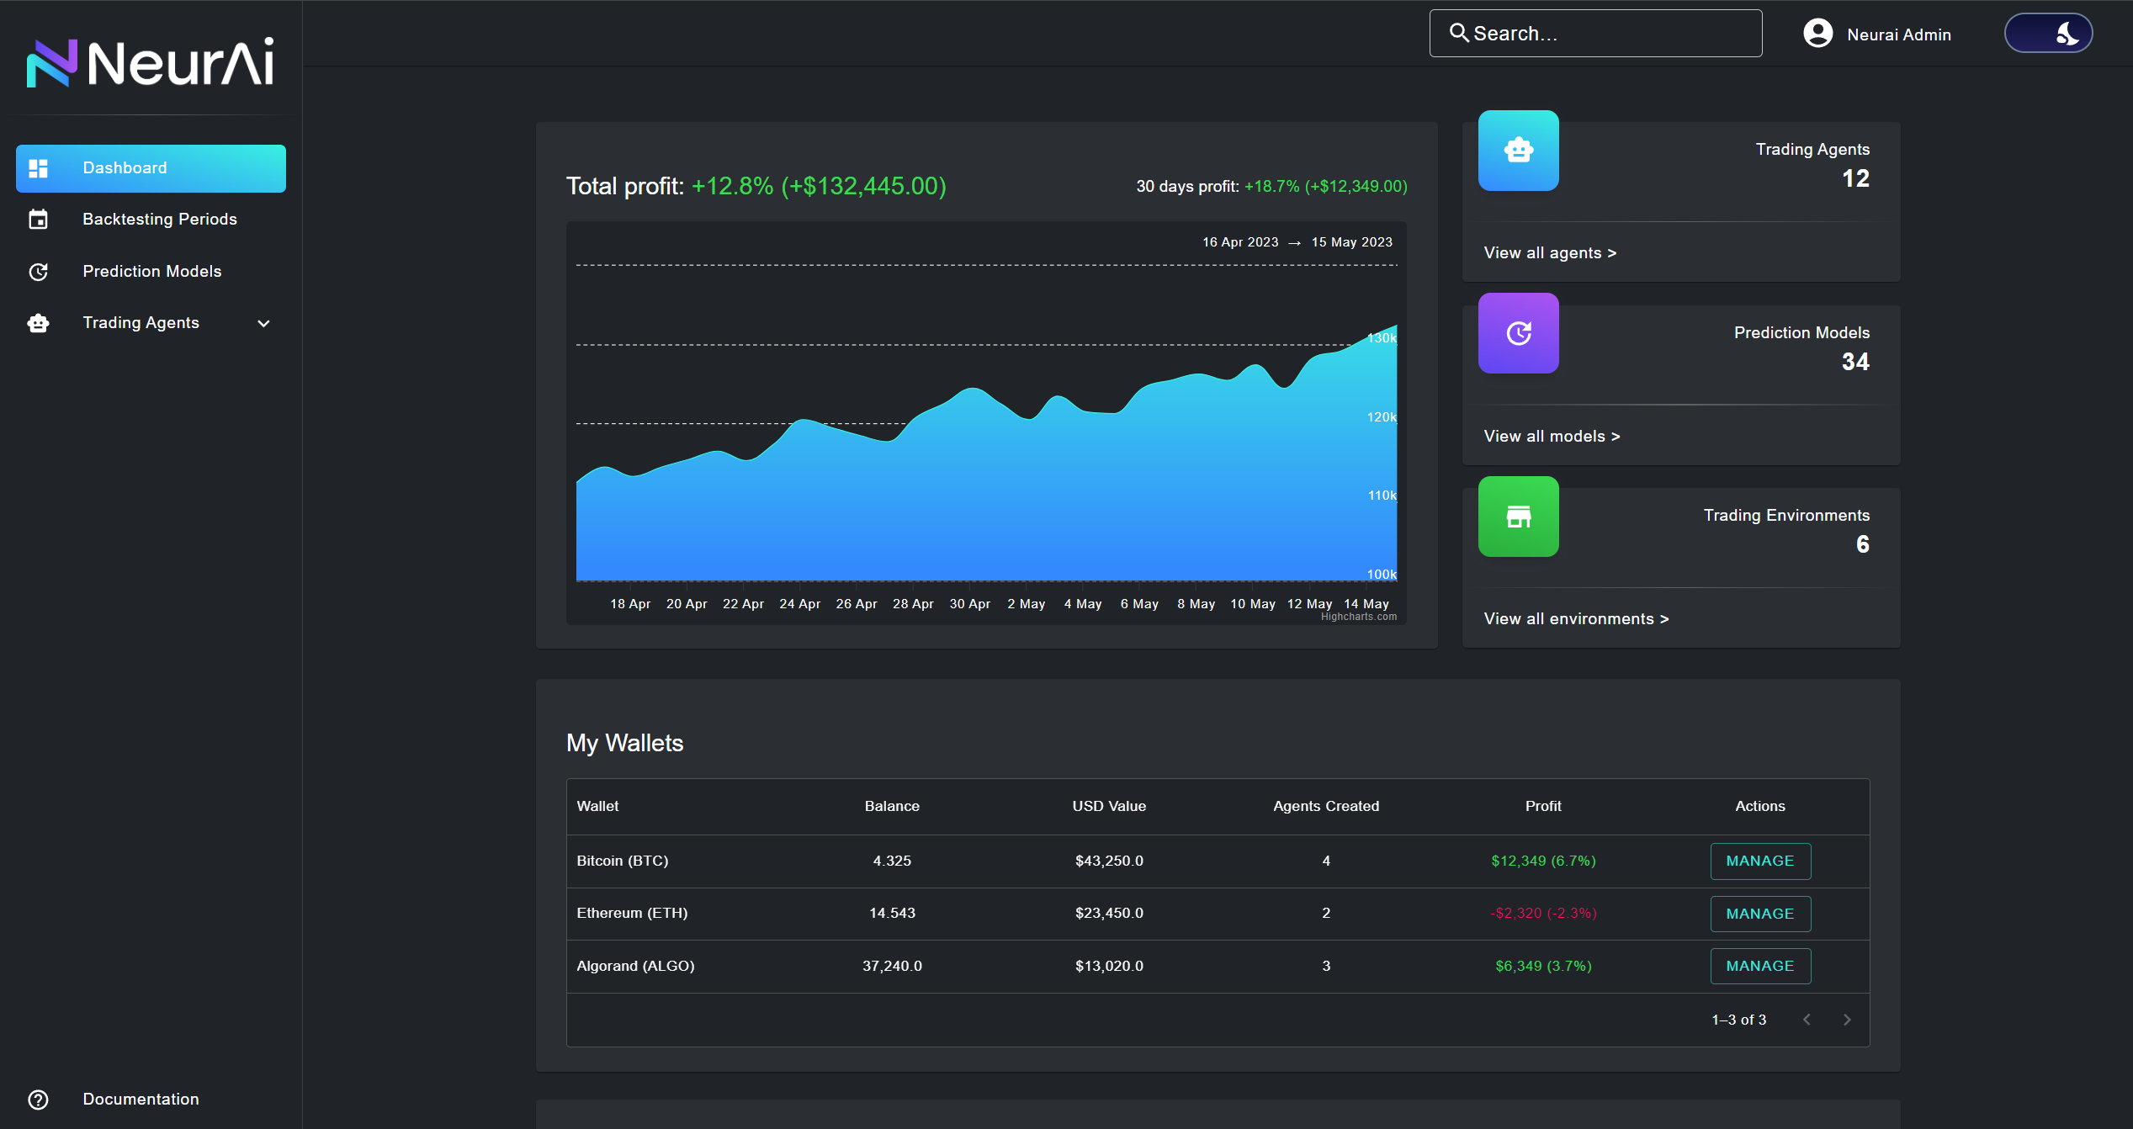Go to next wallets page arrow
The width and height of the screenshot is (2133, 1129).
[x=1847, y=1020]
